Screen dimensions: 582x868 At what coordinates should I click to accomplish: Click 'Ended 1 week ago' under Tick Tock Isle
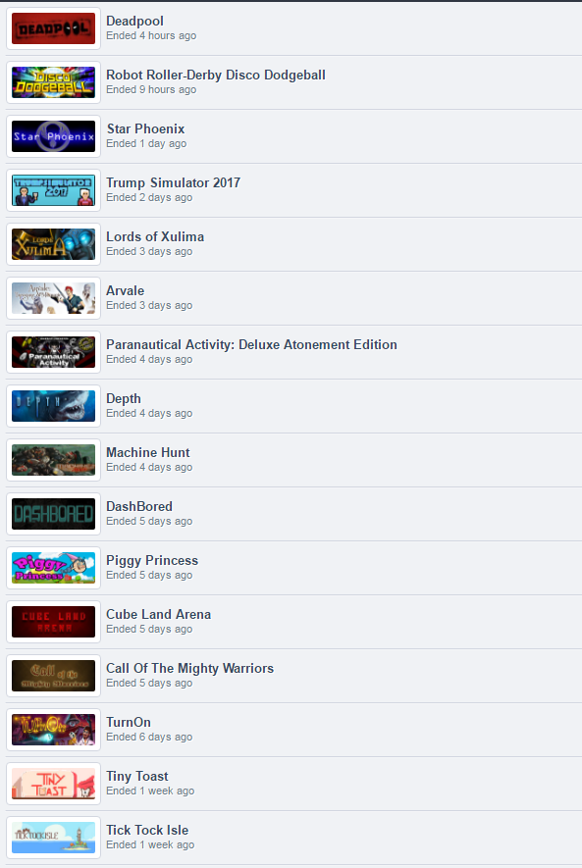[x=150, y=844]
